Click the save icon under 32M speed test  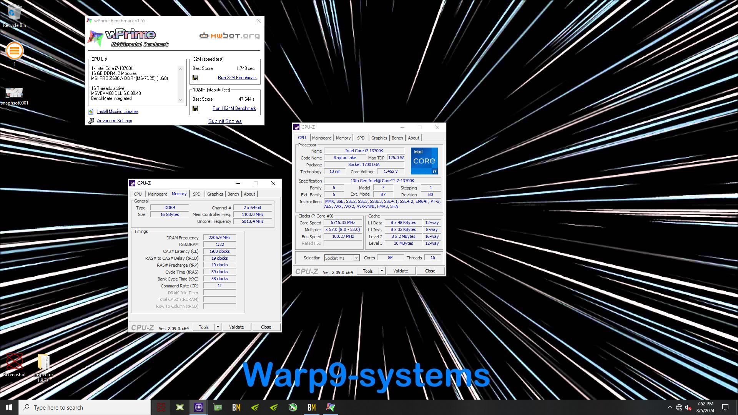click(x=195, y=78)
